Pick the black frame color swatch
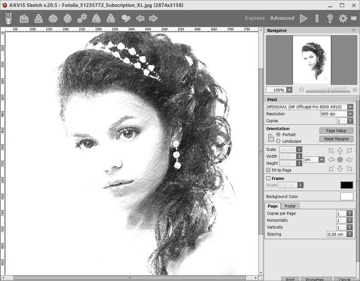The height and width of the screenshot is (281, 360). (x=347, y=185)
